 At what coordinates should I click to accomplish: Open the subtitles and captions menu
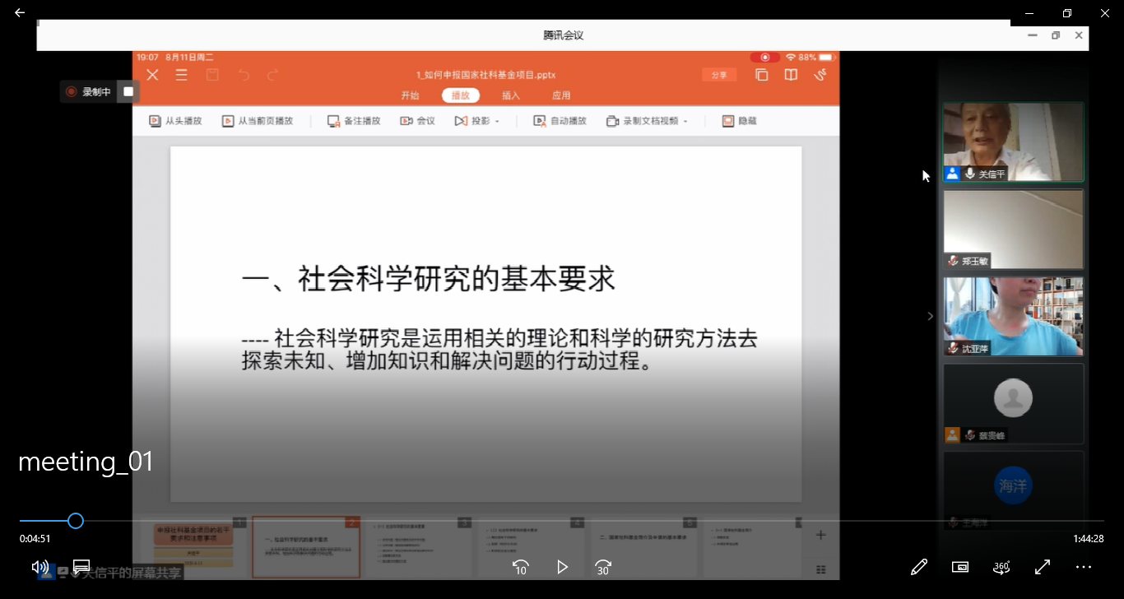(81, 567)
